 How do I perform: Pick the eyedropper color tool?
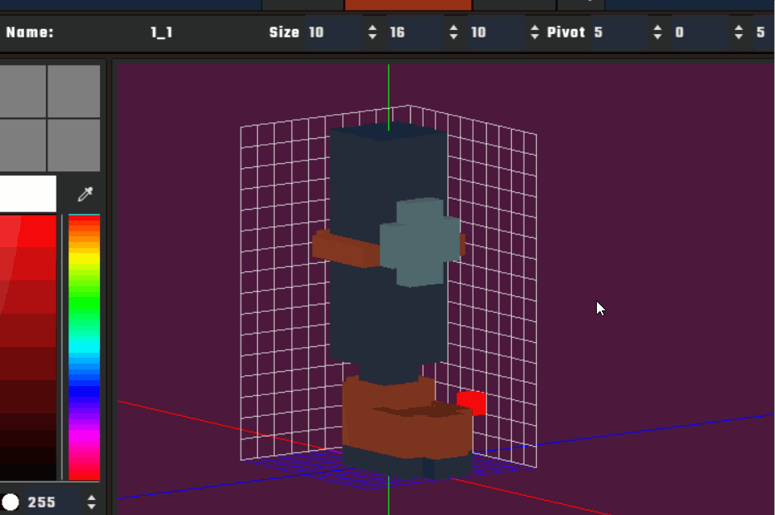[85, 194]
